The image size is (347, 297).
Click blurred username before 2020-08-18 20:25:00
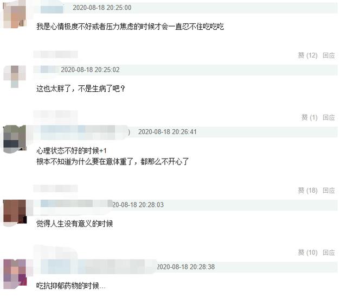click(52, 9)
